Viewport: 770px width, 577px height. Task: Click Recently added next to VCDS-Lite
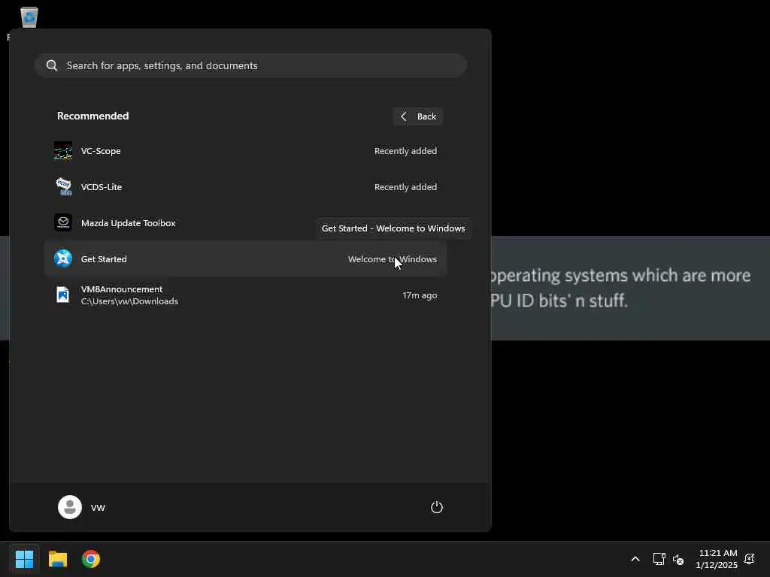pyautogui.click(x=405, y=187)
